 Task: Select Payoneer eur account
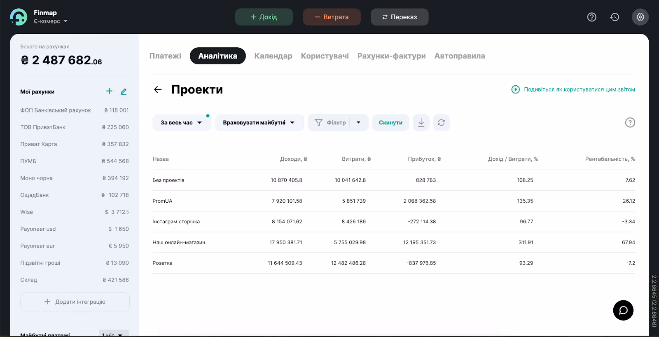(75, 246)
